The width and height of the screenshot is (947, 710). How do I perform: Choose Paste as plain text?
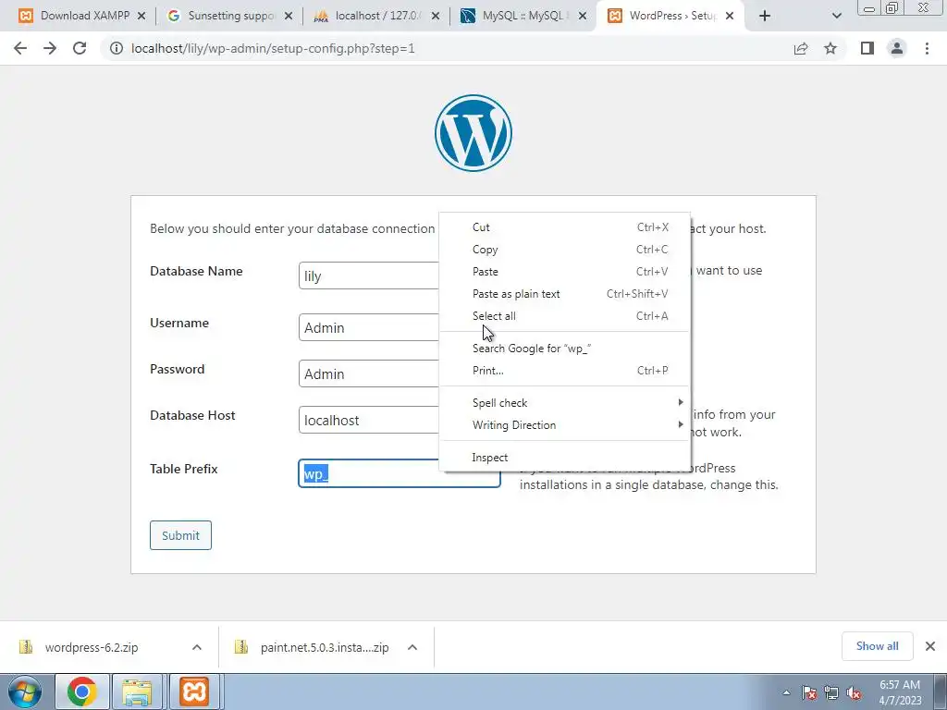coord(564,294)
